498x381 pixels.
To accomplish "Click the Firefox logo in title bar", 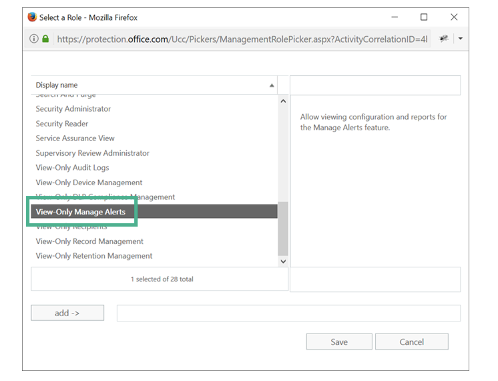I will click(x=33, y=17).
